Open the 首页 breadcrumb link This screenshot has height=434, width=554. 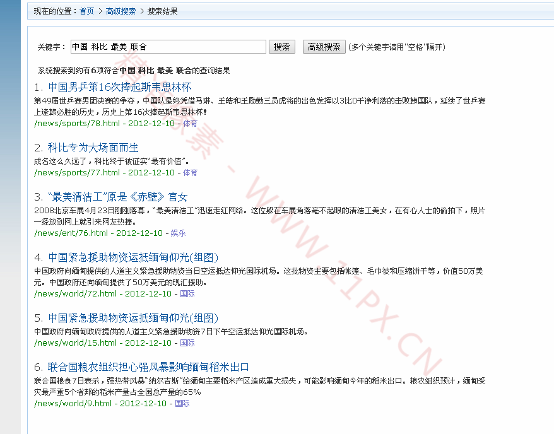click(x=86, y=11)
